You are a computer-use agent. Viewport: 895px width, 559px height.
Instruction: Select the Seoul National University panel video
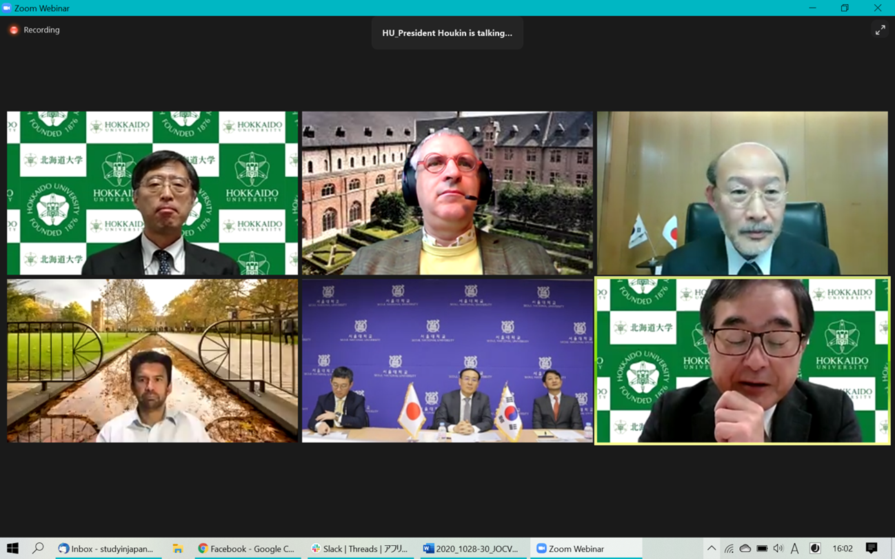tap(447, 360)
